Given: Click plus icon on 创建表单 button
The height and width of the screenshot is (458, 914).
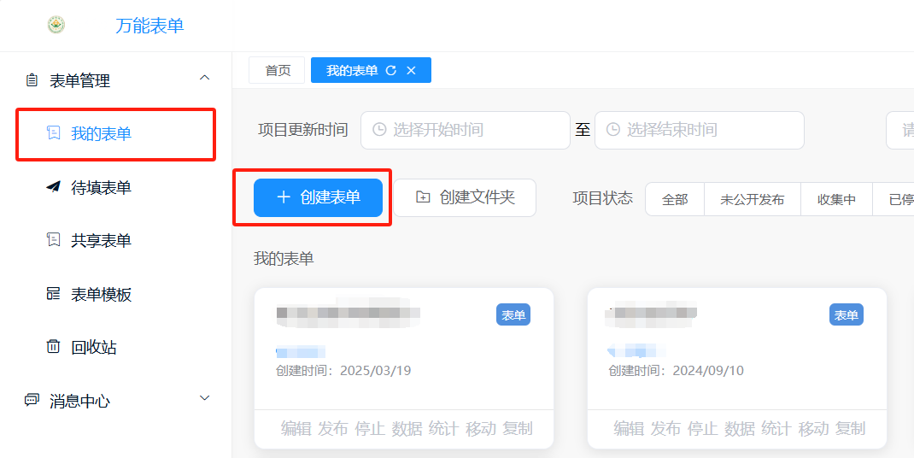Looking at the screenshot, I should point(284,197).
